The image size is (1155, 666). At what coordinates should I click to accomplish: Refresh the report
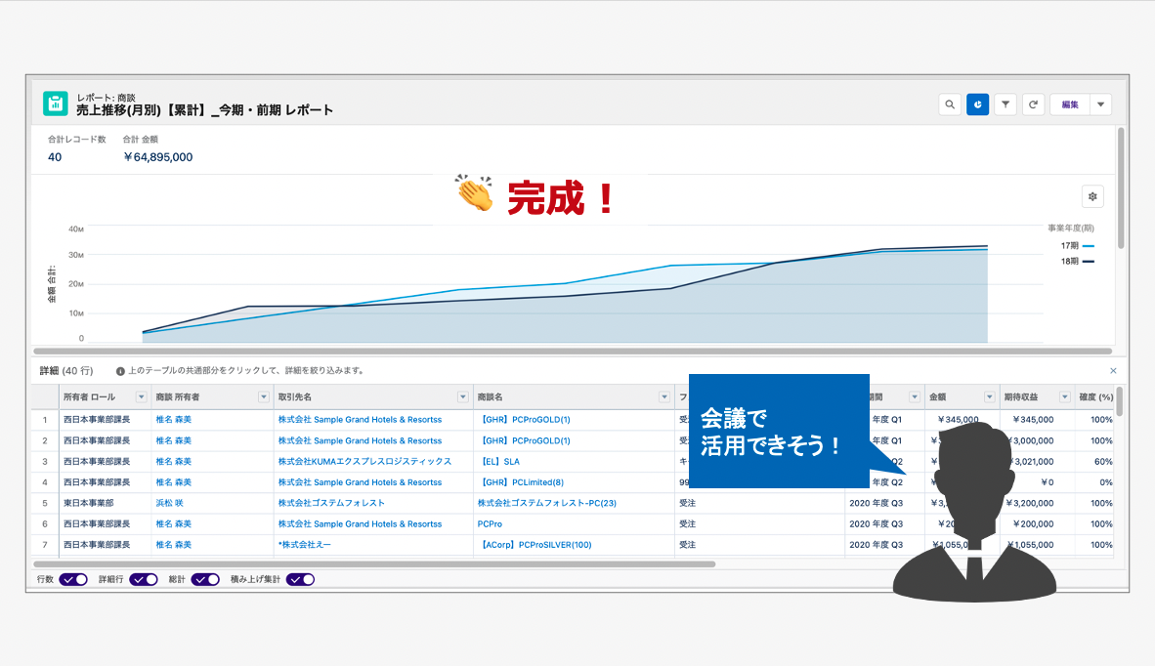point(1034,104)
